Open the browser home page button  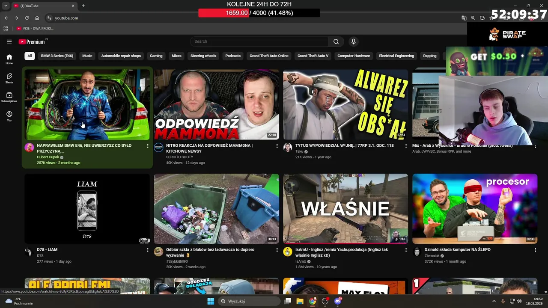click(37, 18)
